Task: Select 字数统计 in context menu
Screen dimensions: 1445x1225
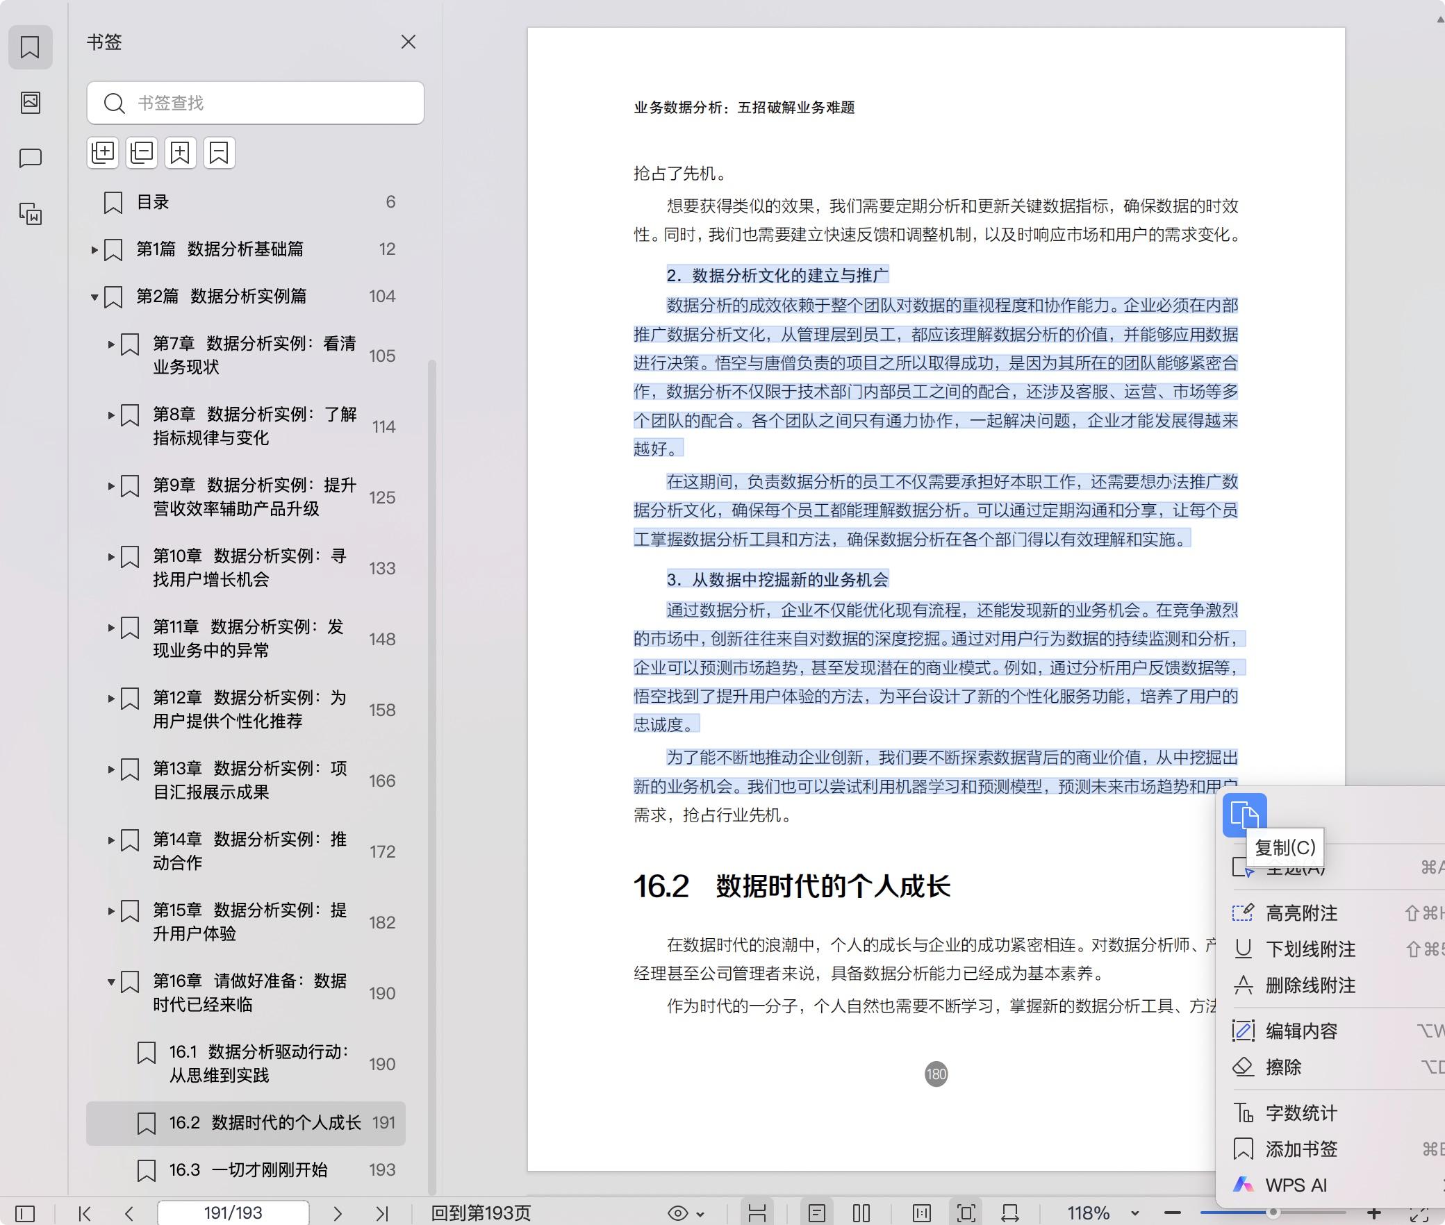Action: 1300,1113
